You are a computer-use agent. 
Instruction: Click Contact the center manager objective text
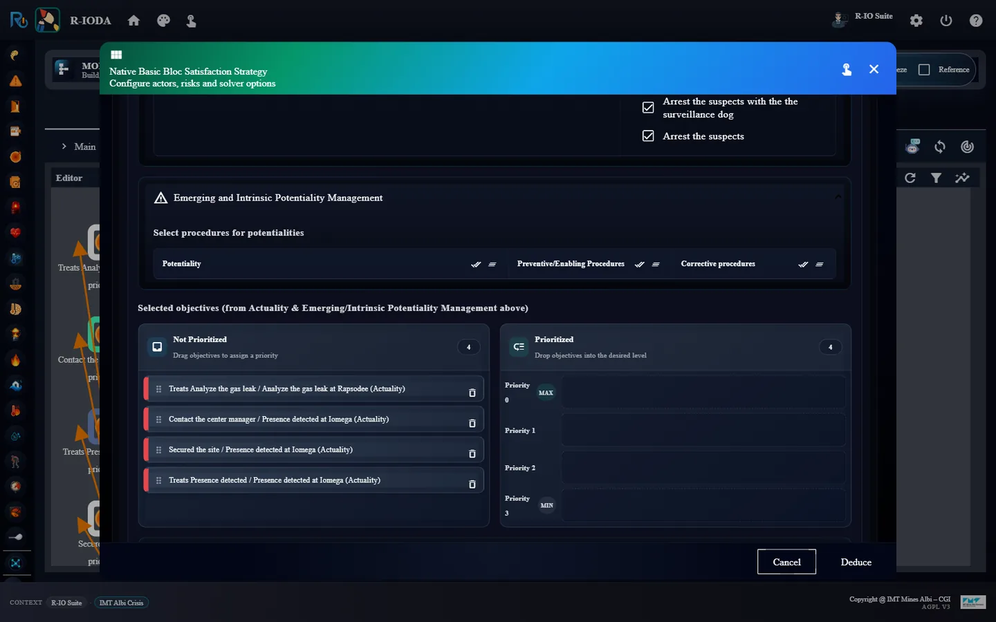279,420
